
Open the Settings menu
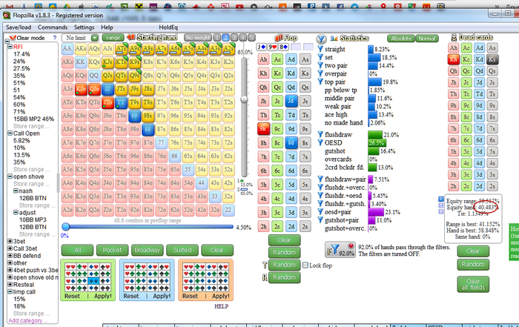point(84,27)
